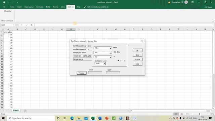This screenshot has width=215, height=121.
Task: Select the t radio button
Action: [123, 61]
